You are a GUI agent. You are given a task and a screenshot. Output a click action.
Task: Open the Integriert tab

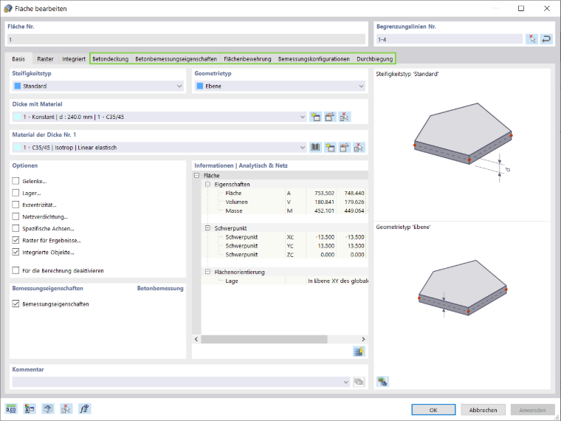(74, 58)
